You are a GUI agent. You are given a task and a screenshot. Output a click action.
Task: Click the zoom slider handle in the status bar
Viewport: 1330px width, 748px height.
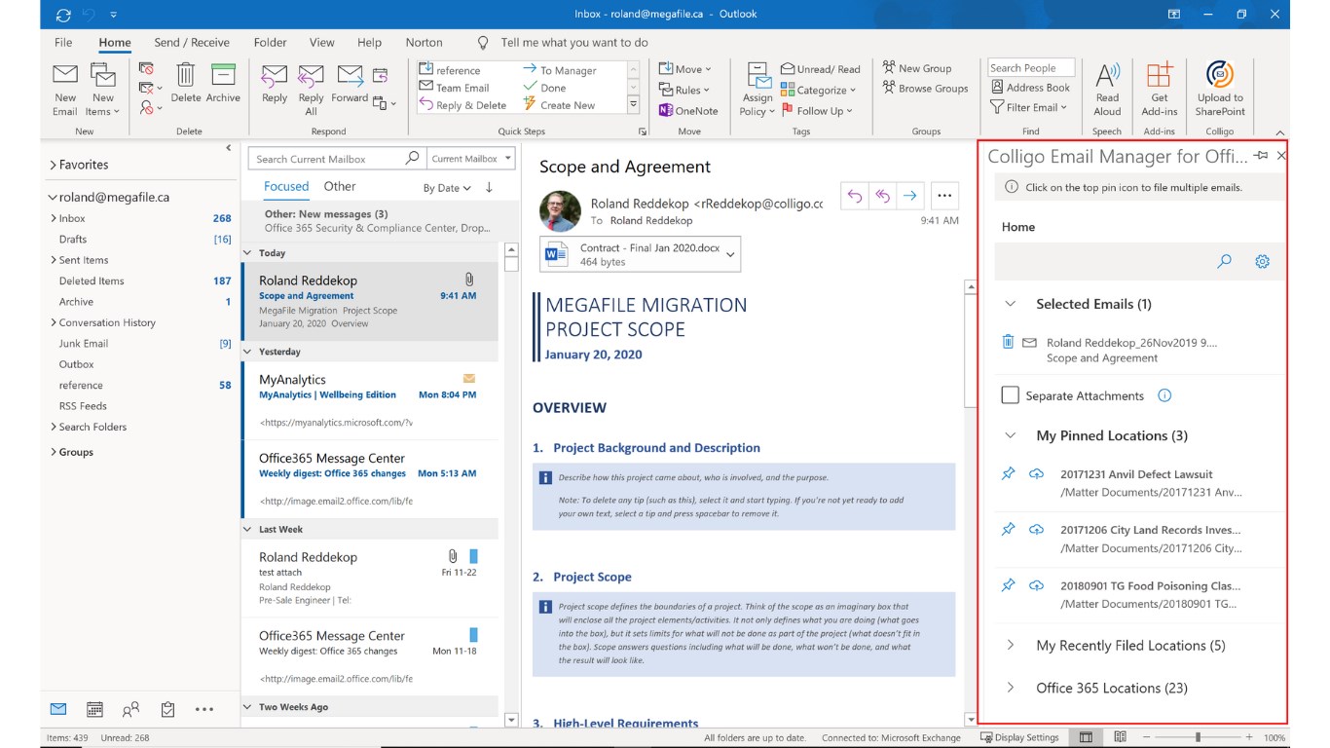[x=1198, y=737]
